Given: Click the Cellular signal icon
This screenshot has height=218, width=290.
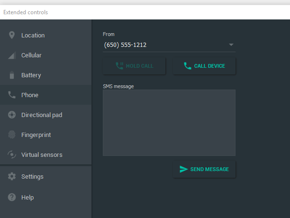Looking at the screenshot, I should (x=12, y=55).
